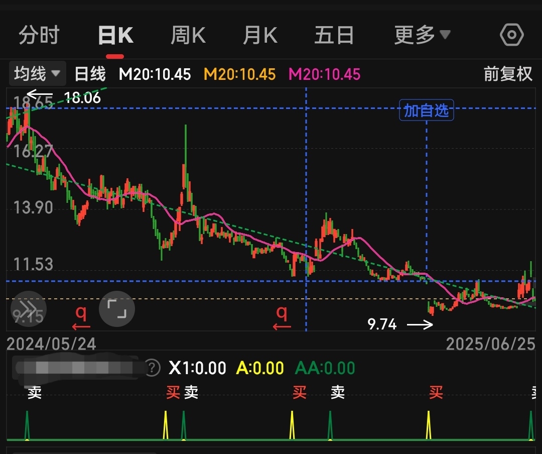Tap the double-chevron fast-forward chart button
Image resolution: width=542 pixels, height=454 pixels.
coord(28,309)
